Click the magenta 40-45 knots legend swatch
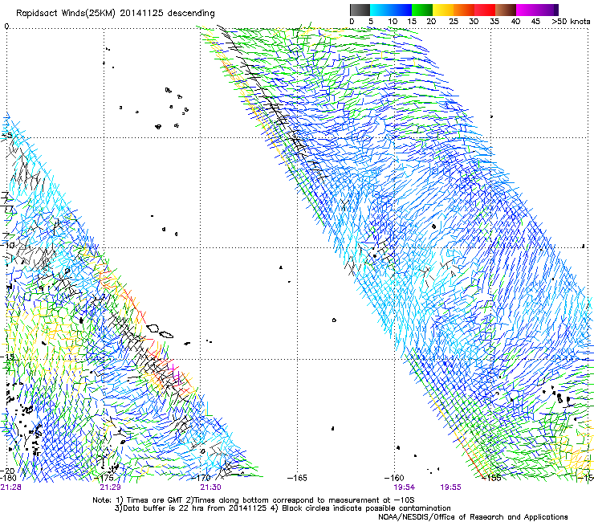This screenshot has height=522, width=594. point(527,10)
